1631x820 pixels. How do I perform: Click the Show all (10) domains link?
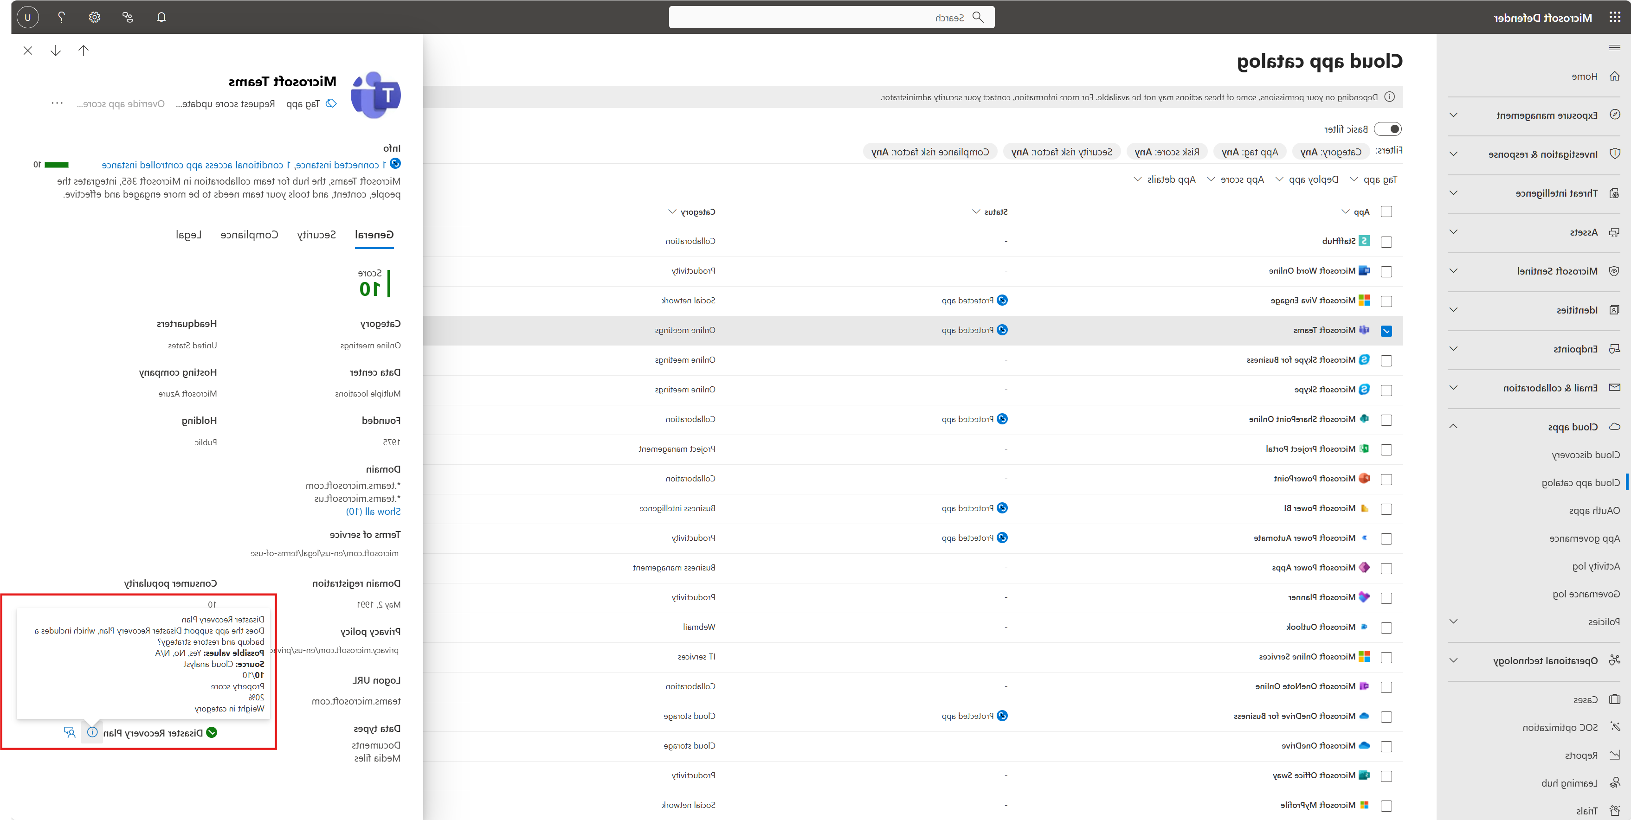tap(373, 511)
